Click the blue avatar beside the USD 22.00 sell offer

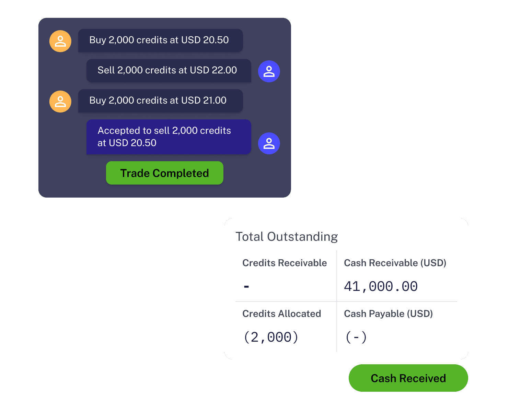pos(269,71)
